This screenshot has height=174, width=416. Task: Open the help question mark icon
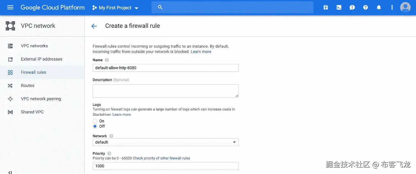point(365,7)
